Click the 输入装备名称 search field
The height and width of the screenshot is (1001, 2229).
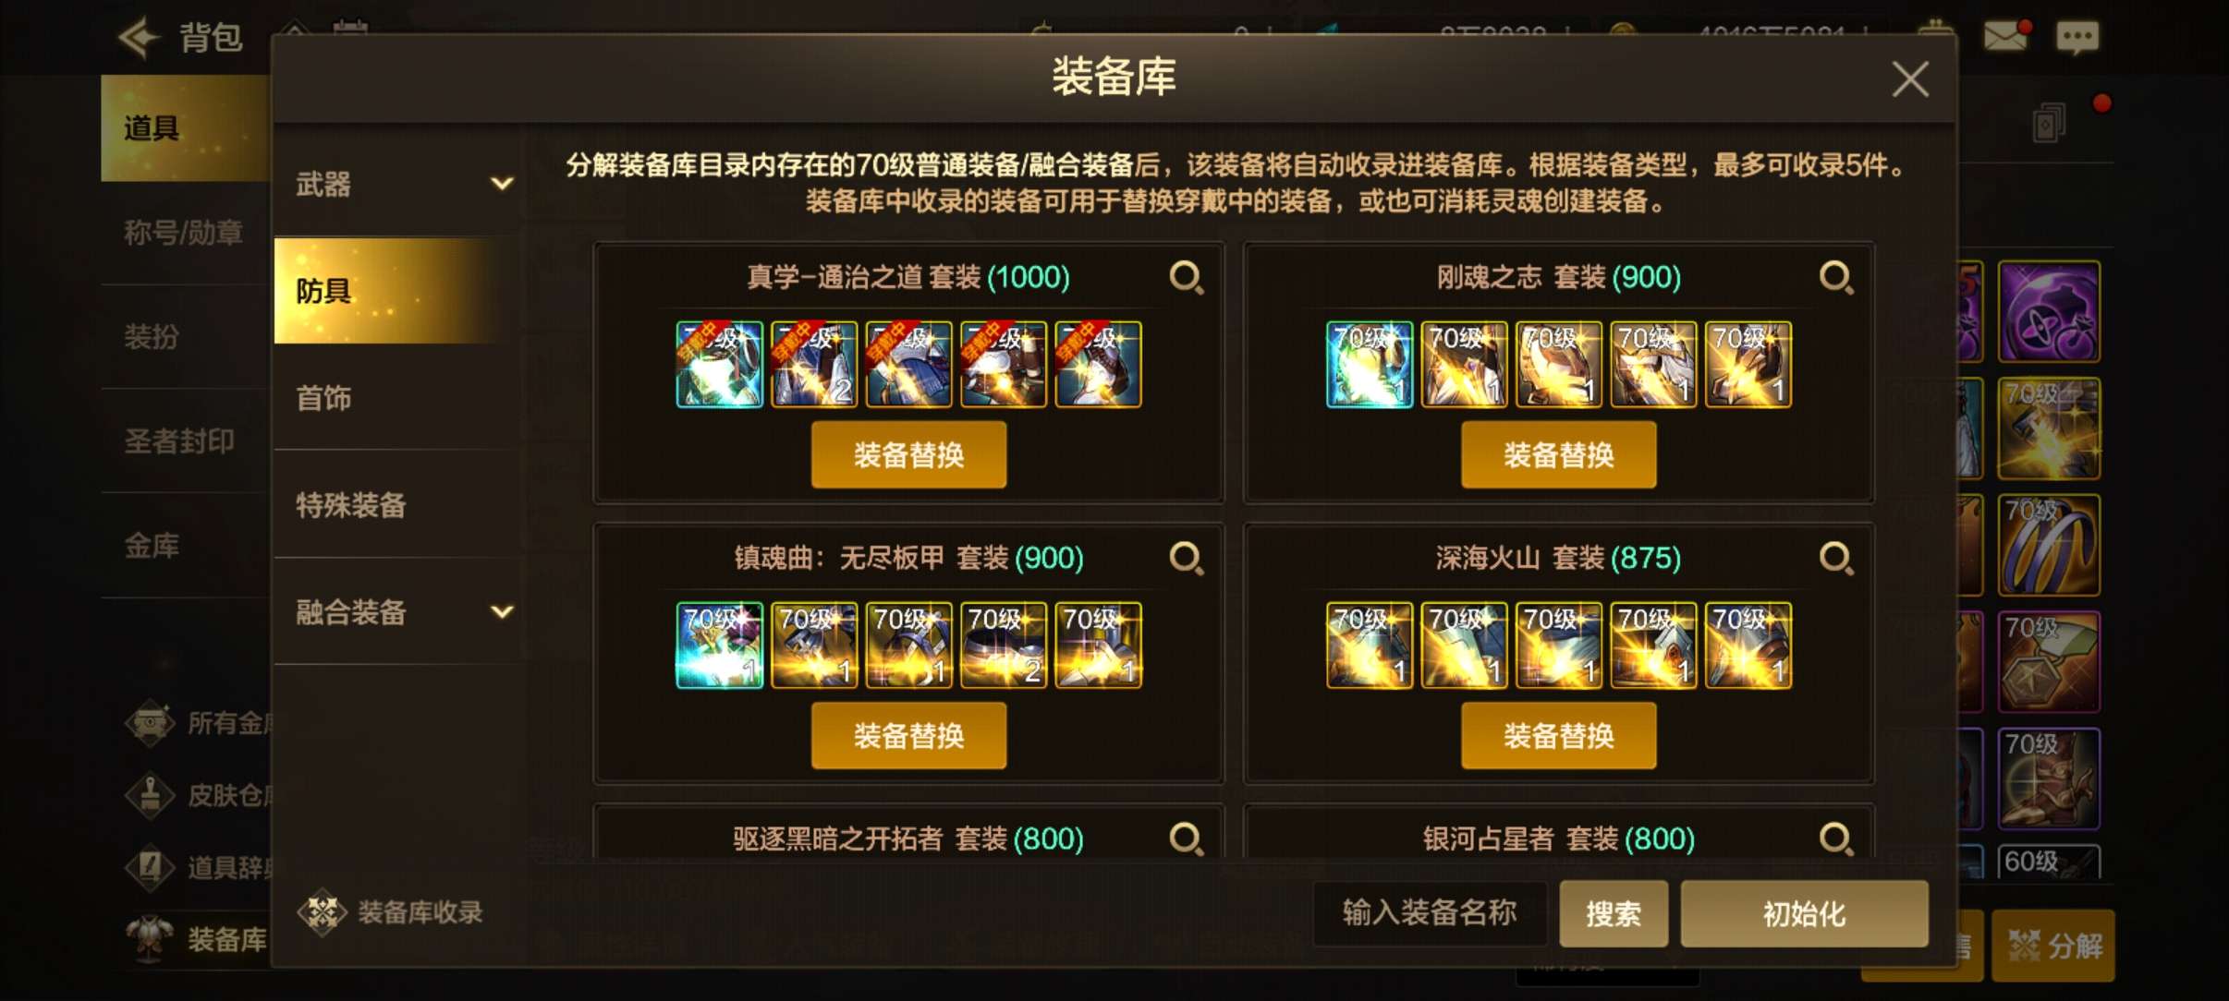point(1430,913)
